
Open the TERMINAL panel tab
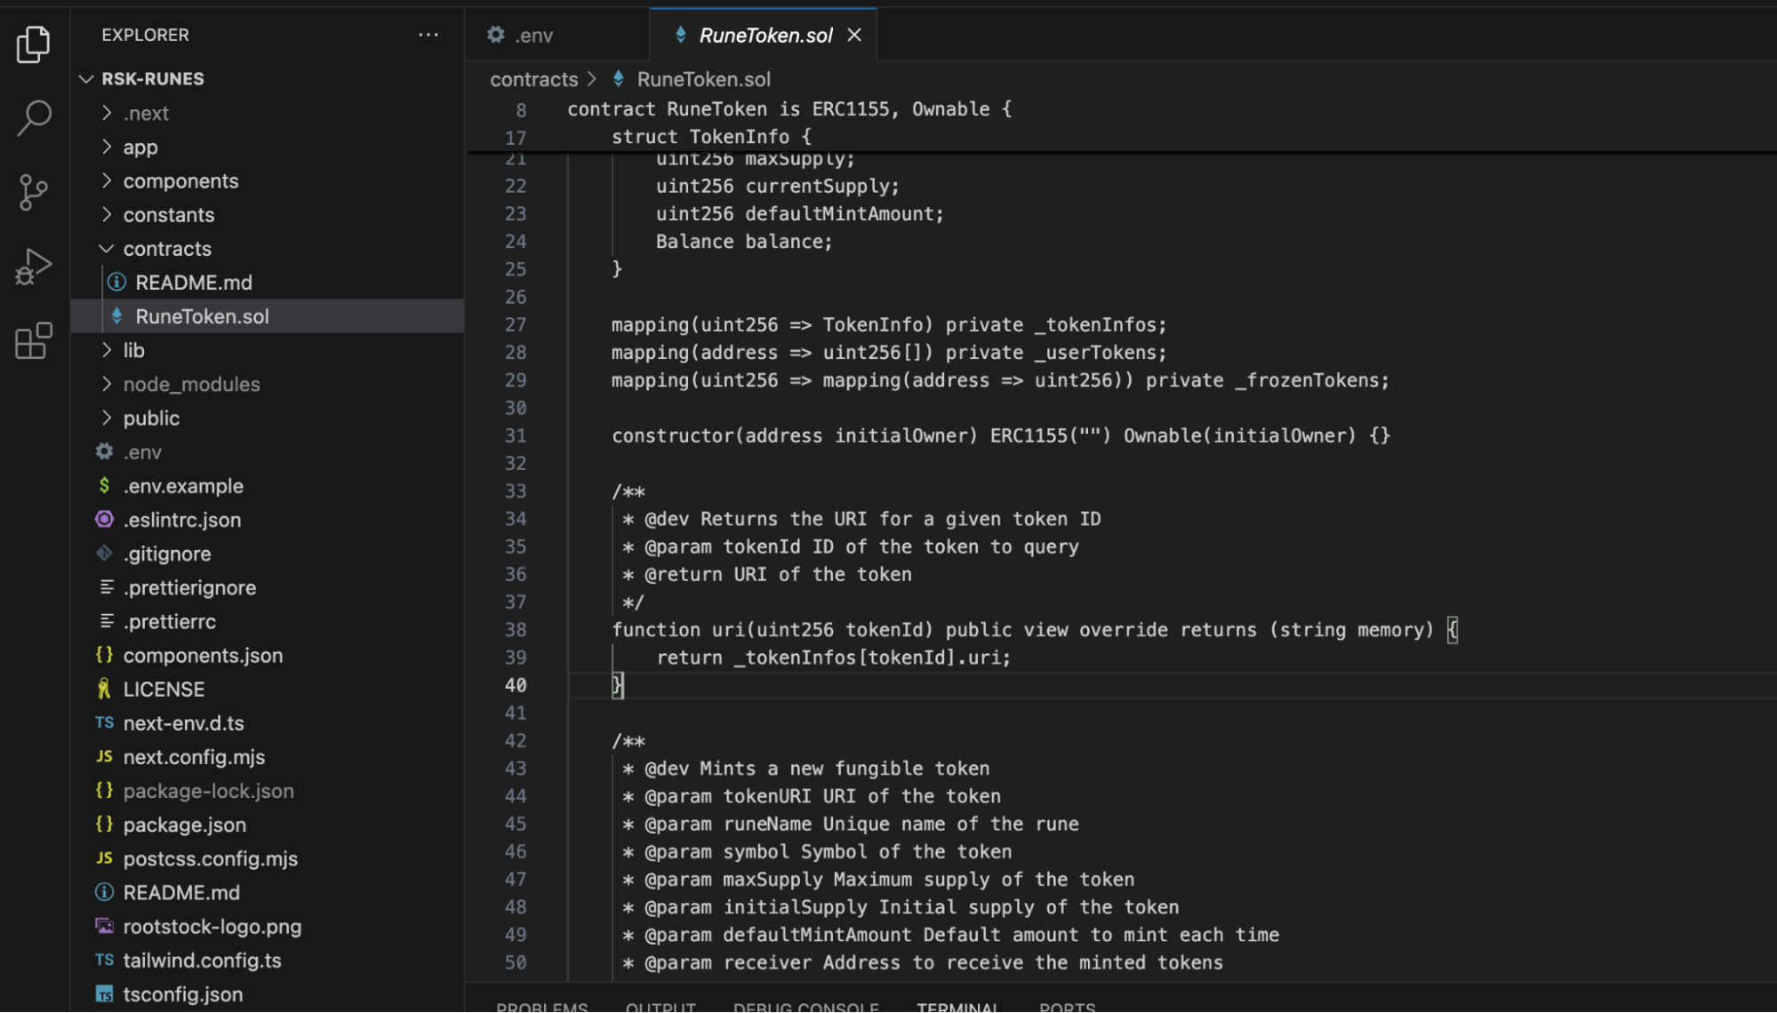(957, 1007)
